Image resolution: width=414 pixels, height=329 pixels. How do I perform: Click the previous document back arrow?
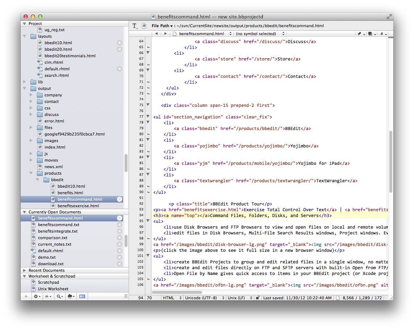pos(156,34)
